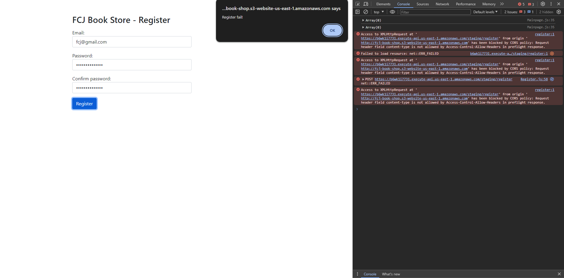Click the 'FCJ Book Store - Register' heading
Image resolution: width=564 pixels, height=278 pixels.
pos(121,20)
